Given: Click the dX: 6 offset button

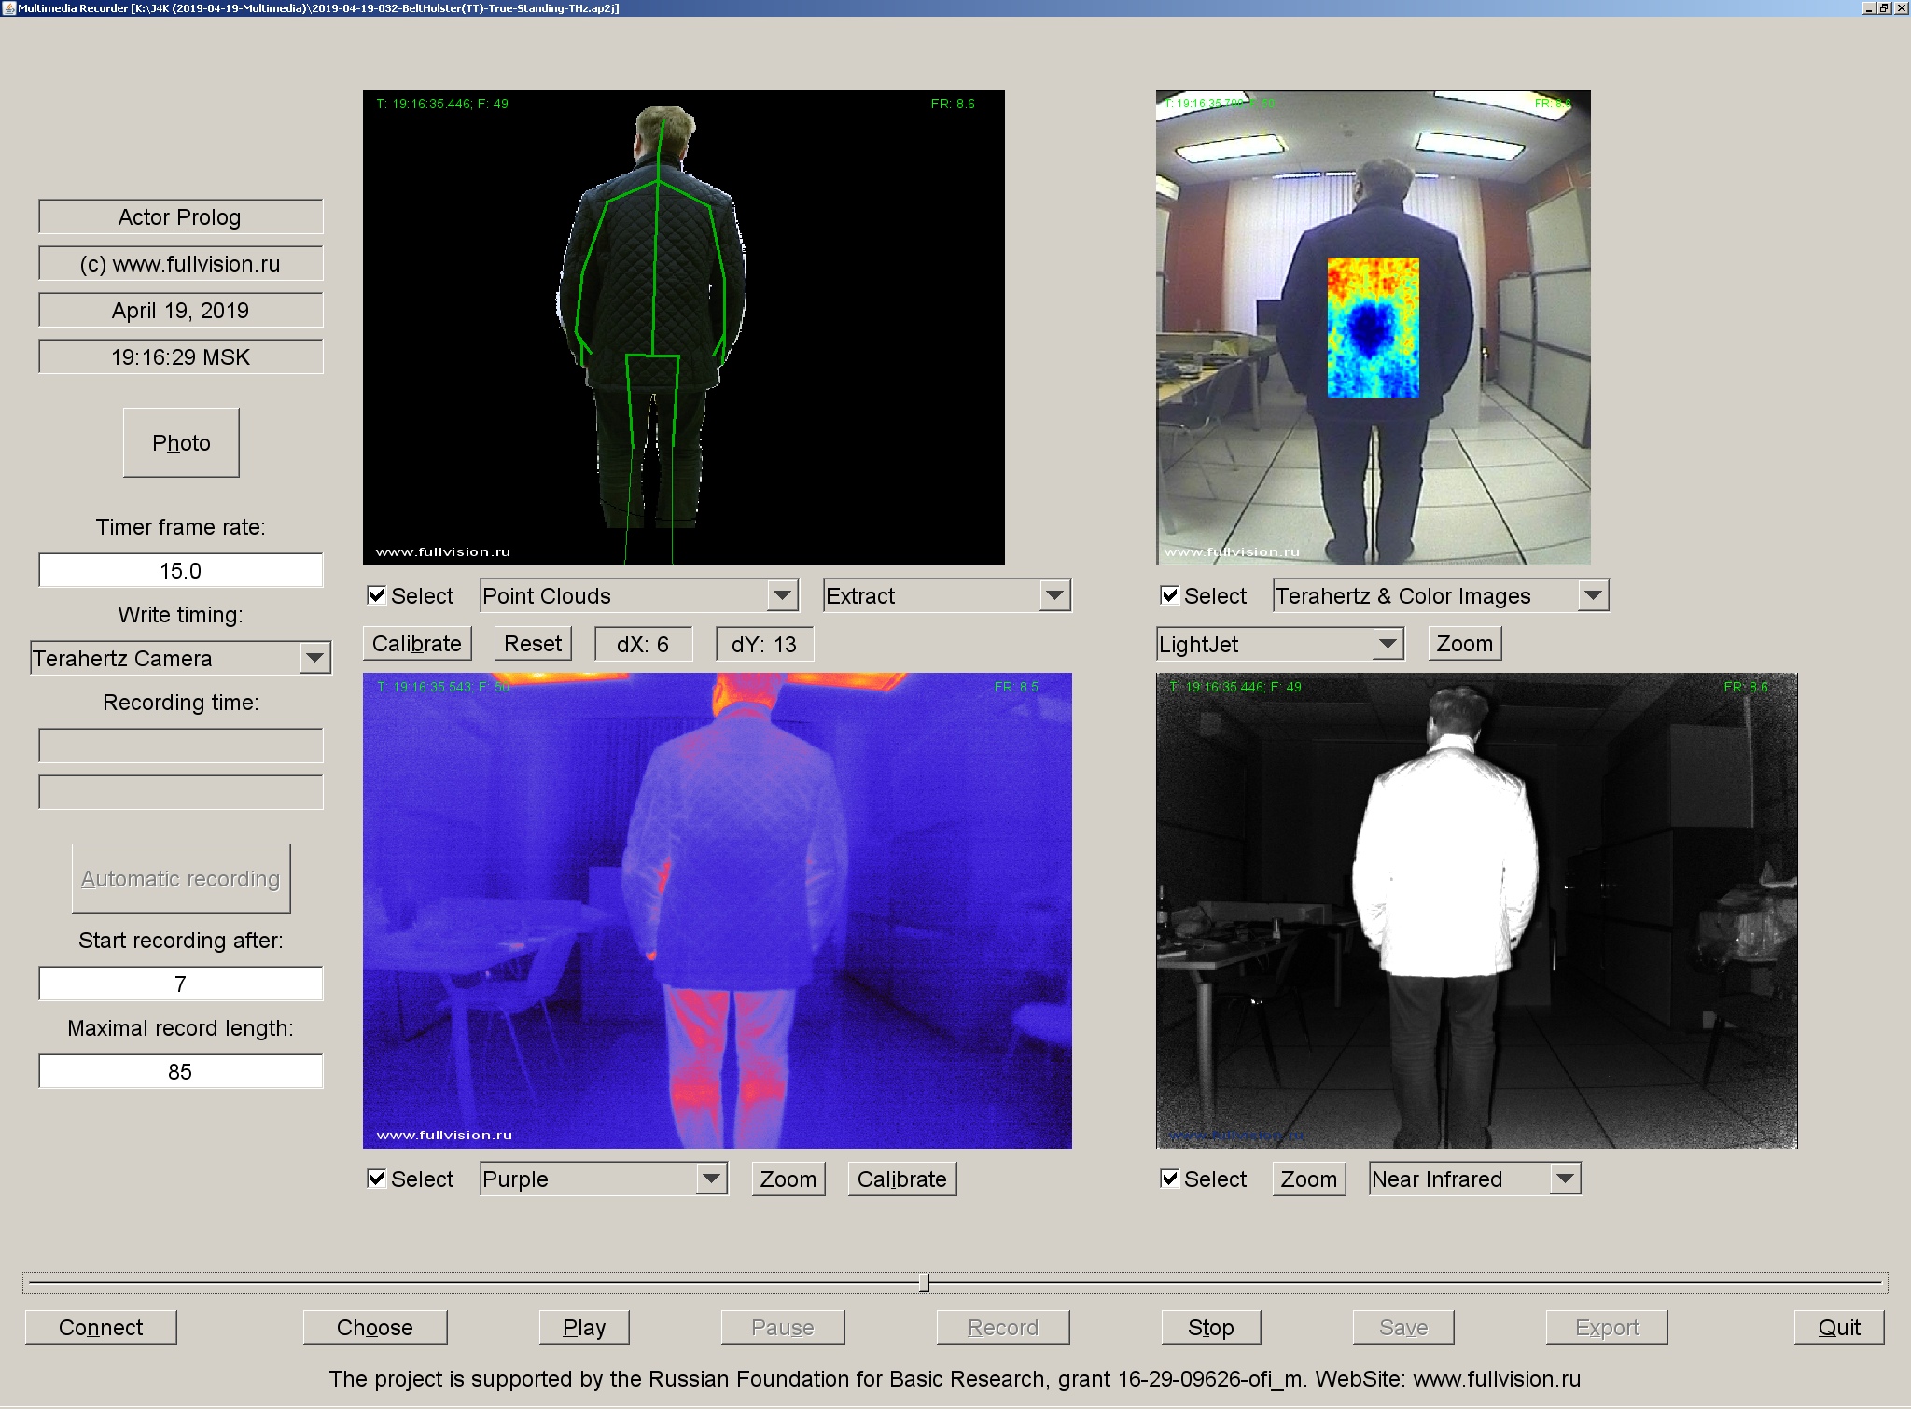Looking at the screenshot, I should tap(643, 644).
